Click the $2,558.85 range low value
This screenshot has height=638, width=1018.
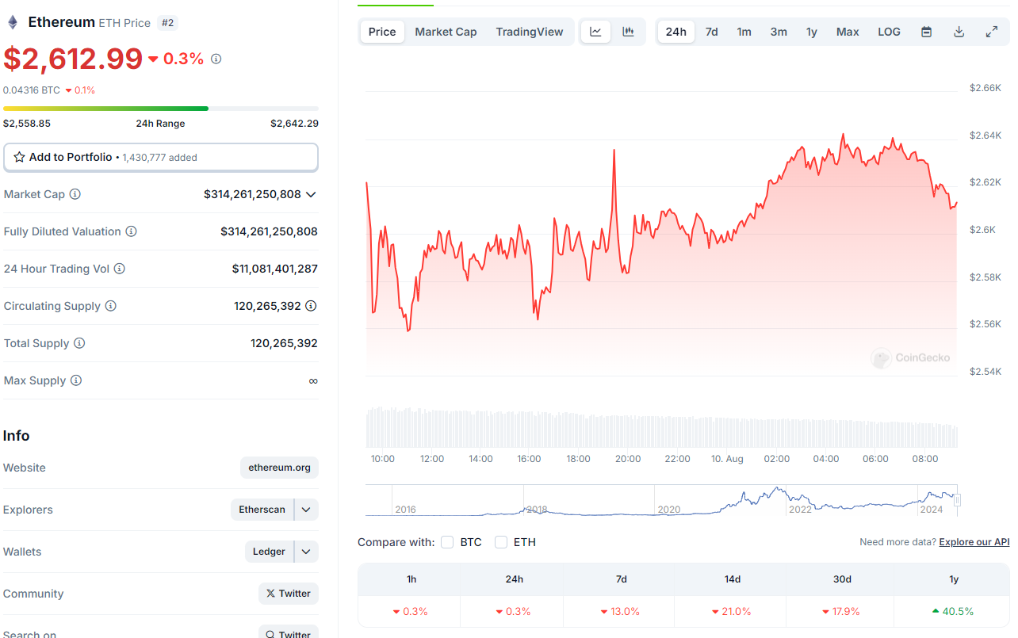(x=27, y=124)
